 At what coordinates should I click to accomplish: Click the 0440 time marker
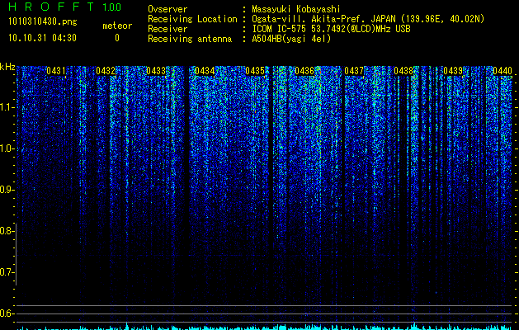502,71
